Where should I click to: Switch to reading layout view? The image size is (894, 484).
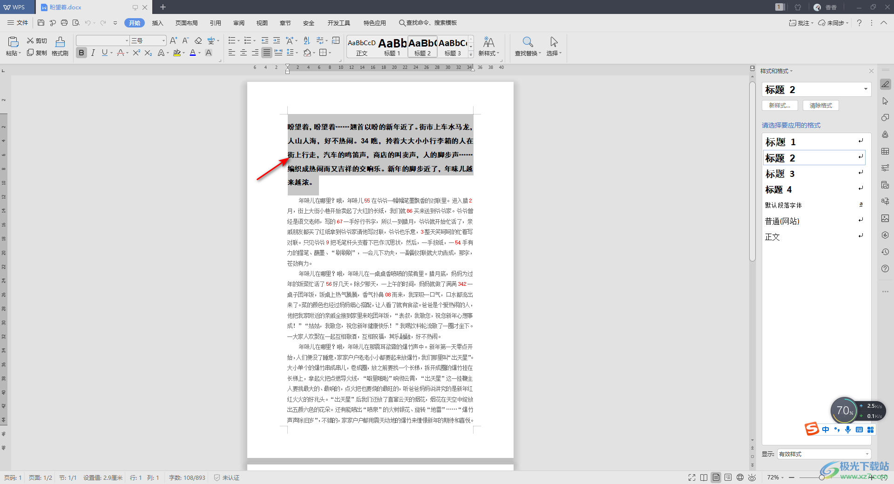pyautogui.click(x=704, y=477)
